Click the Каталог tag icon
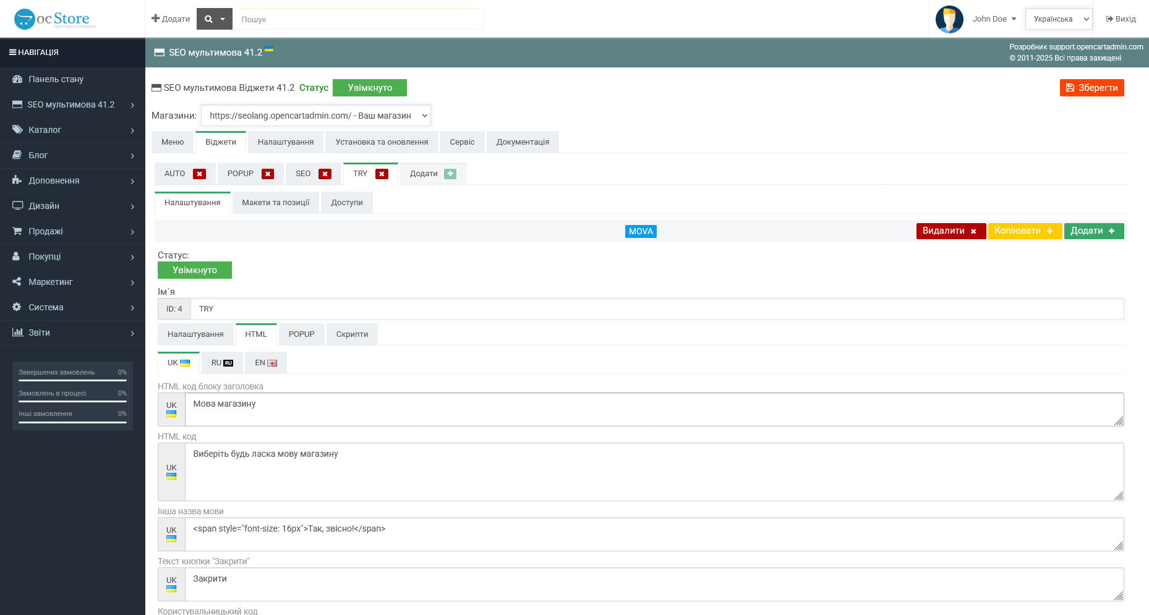1149x615 pixels. 17,130
